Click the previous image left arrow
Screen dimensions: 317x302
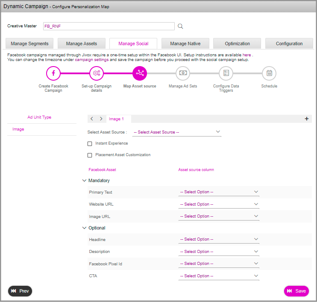(x=92, y=119)
